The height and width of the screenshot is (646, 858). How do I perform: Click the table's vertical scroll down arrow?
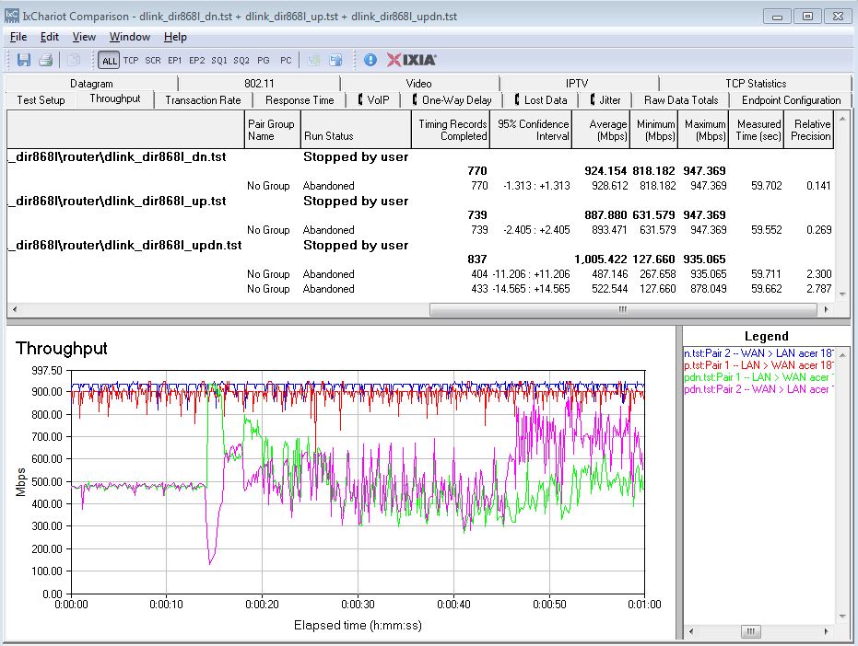842,294
